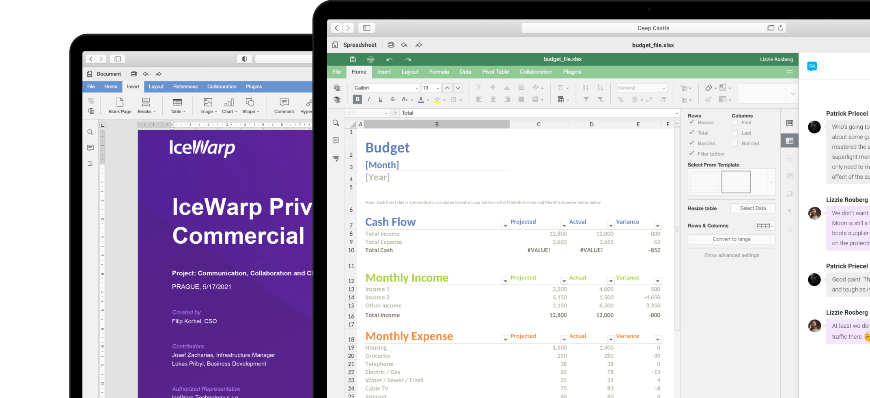The width and height of the screenshot is (870, 398).
Task: Expand the table template gallery arrow
Action: click(x=771, y=182)
